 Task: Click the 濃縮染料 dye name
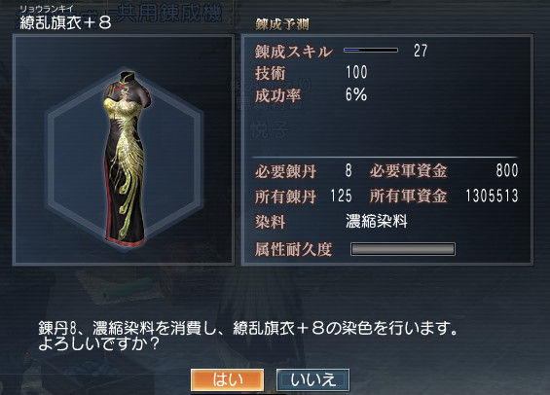pos(377,222)
